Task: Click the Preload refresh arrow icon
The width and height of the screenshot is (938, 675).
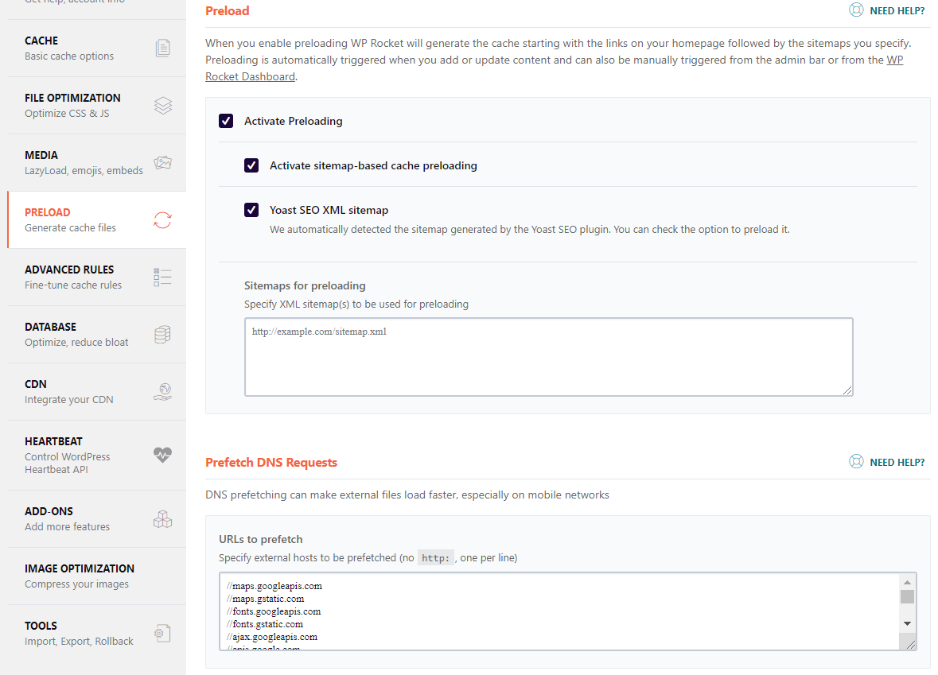Action: click(162, 219)
